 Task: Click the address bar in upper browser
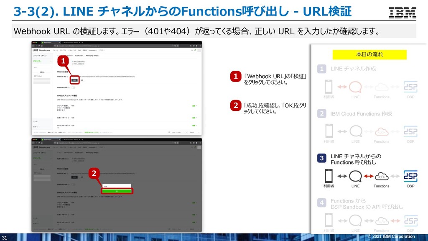coord(117,46)
